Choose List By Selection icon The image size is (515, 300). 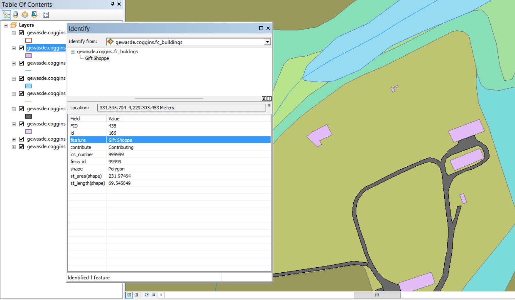tap(34, 15)
